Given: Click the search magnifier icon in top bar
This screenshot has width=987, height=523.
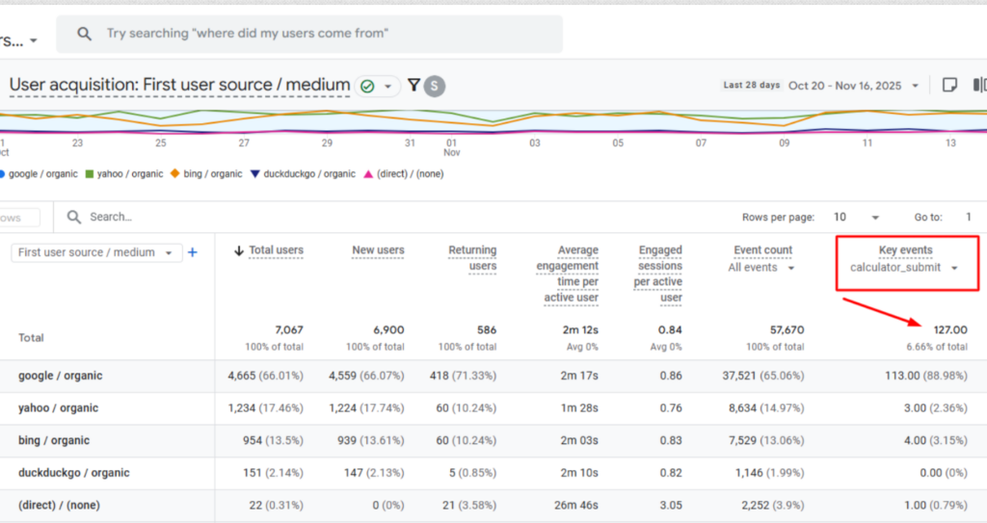Looking at the screenshot, I should (85, 34).
